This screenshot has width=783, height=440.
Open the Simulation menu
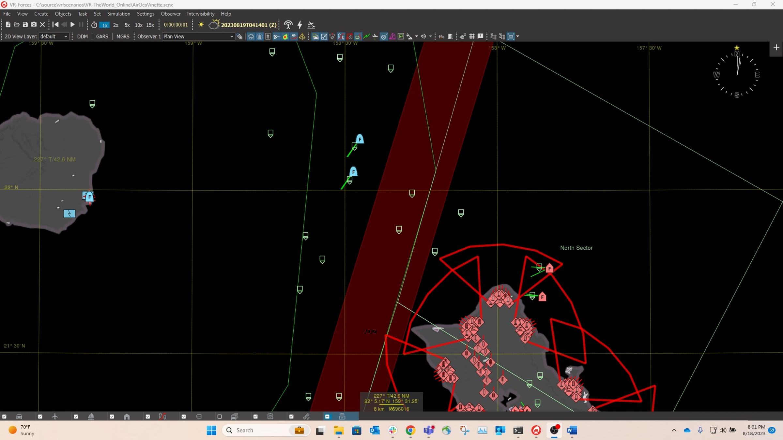click(x=118, y=14)
